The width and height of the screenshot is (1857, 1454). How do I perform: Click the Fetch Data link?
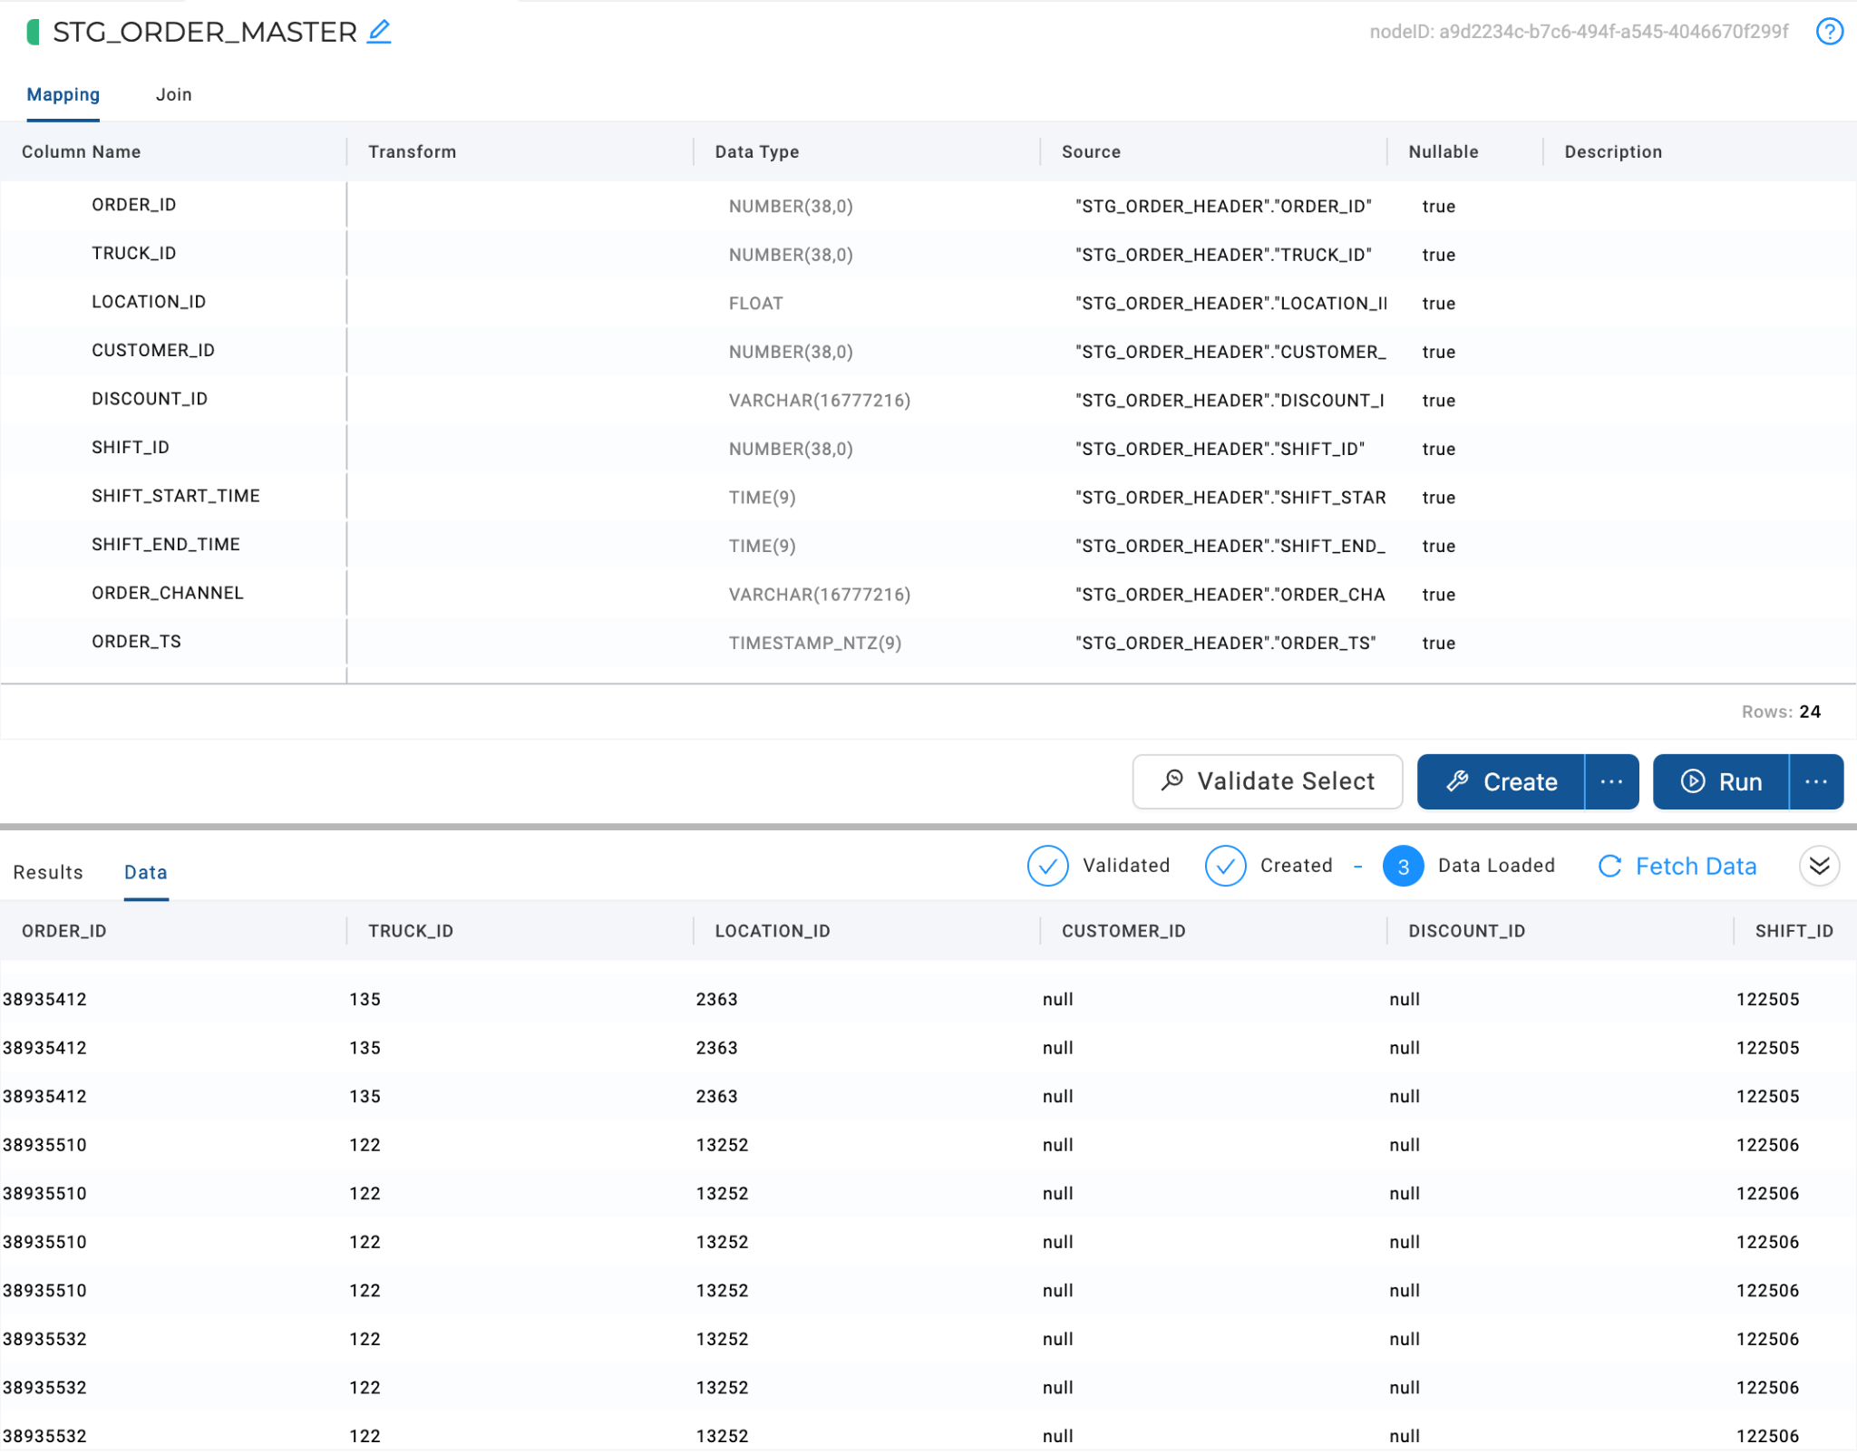click(x=1696, y=867)
